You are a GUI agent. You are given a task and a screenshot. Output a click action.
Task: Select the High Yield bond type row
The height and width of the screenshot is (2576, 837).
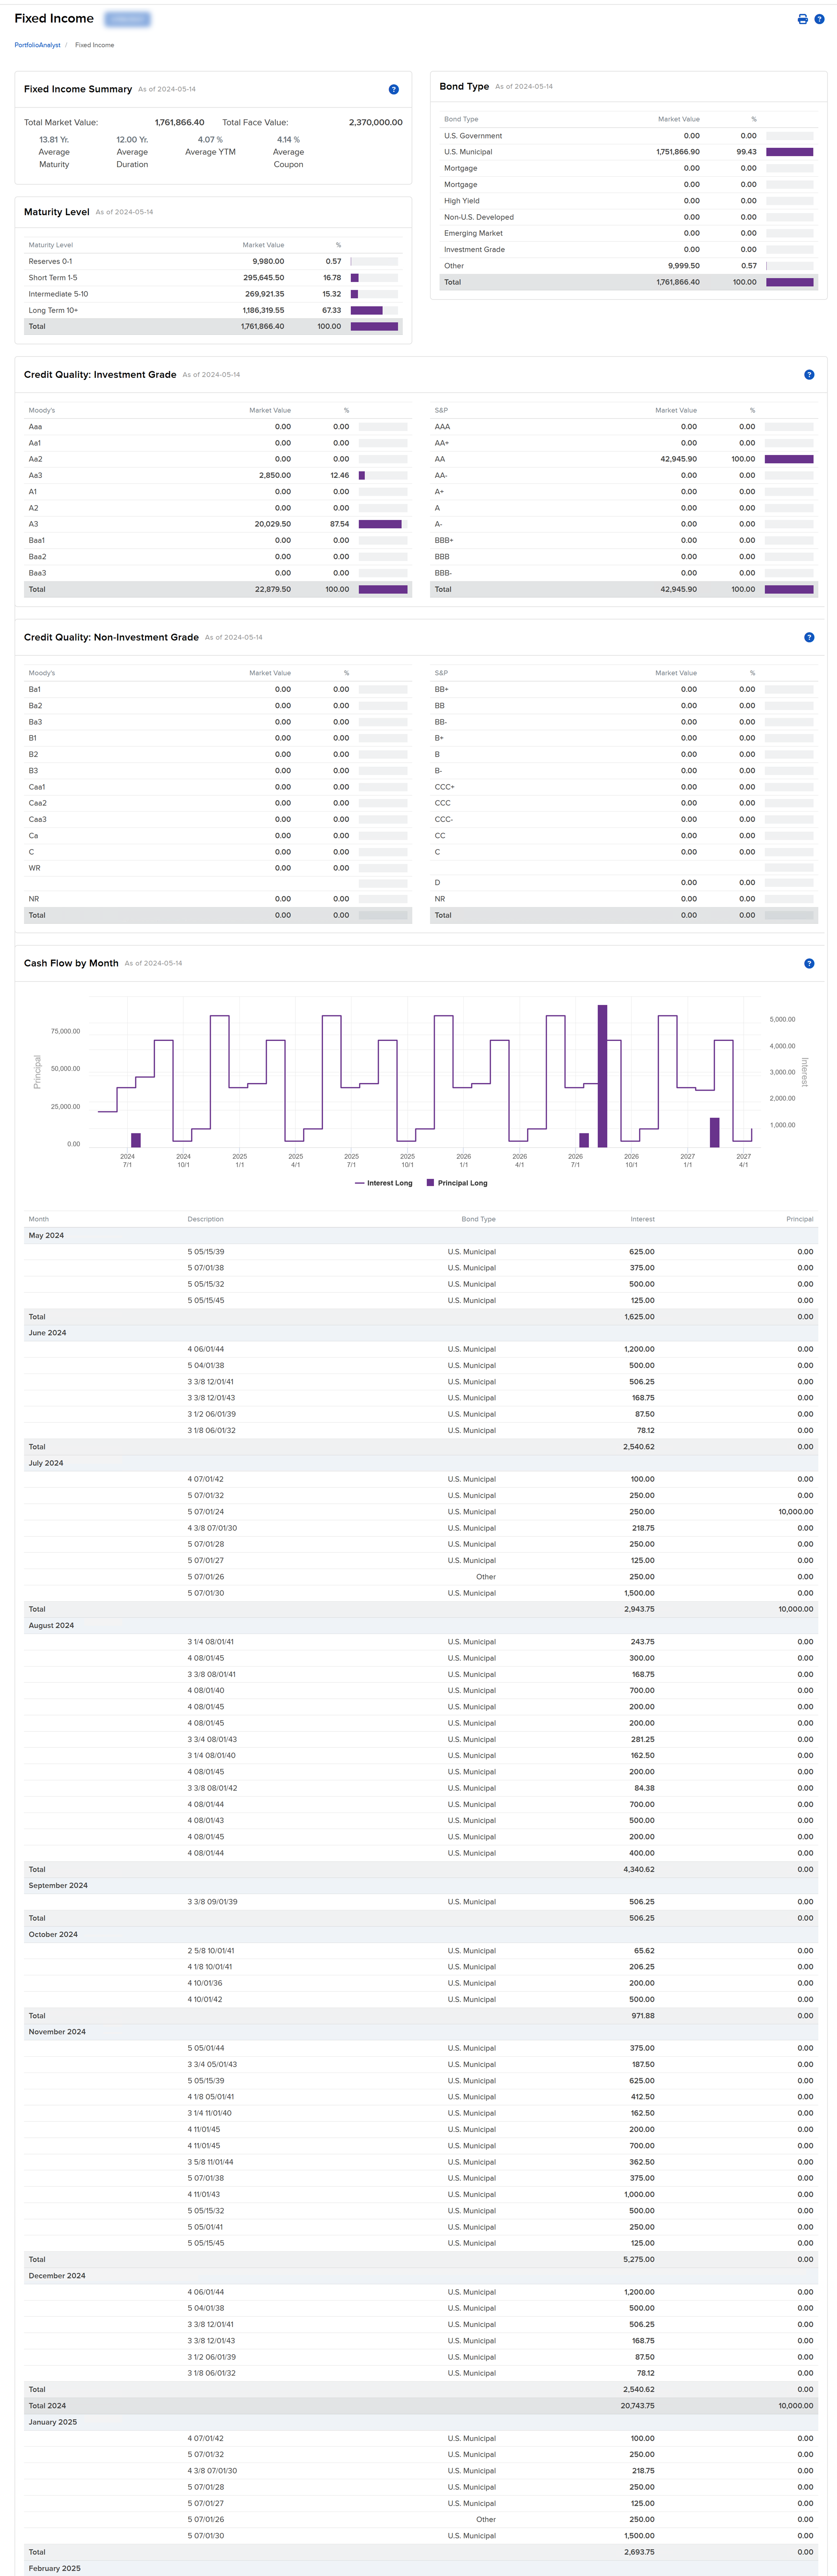point(628,201)
